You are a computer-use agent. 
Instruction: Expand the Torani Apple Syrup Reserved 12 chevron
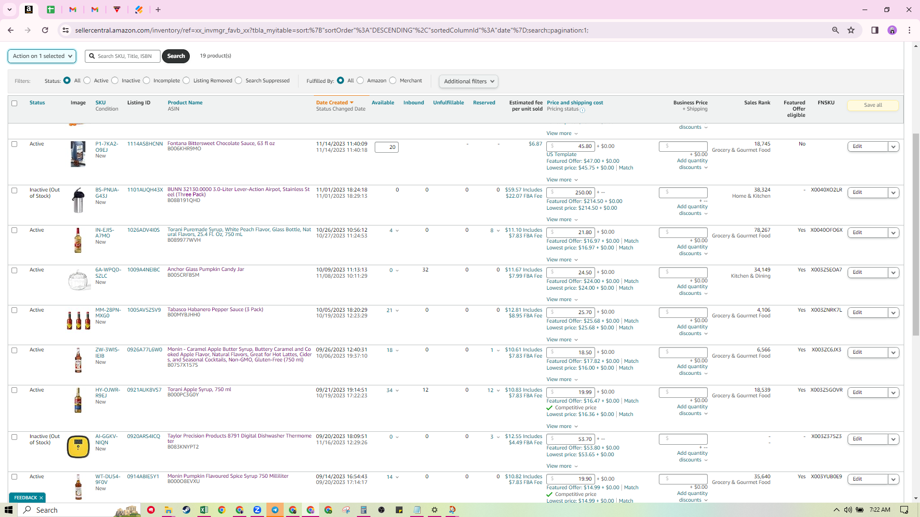click(x=498, y=391)
